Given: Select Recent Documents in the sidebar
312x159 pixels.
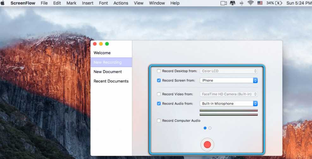Looking at the screenshot, I should coord(111,81).
